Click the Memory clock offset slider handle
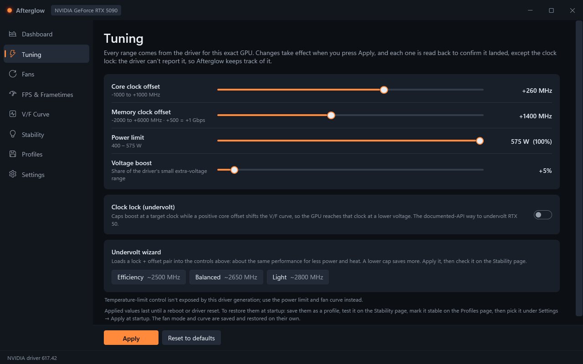Screen dimensions: 583x364 [x=331, y=115]
